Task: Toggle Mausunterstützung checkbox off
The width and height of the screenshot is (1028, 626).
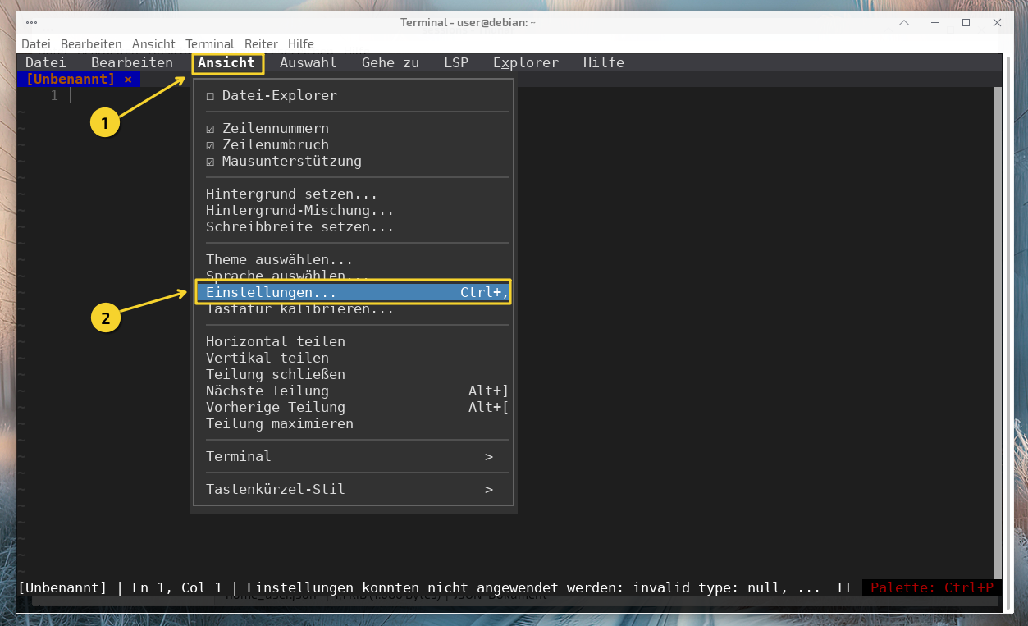Action: [x=211, y=162]
